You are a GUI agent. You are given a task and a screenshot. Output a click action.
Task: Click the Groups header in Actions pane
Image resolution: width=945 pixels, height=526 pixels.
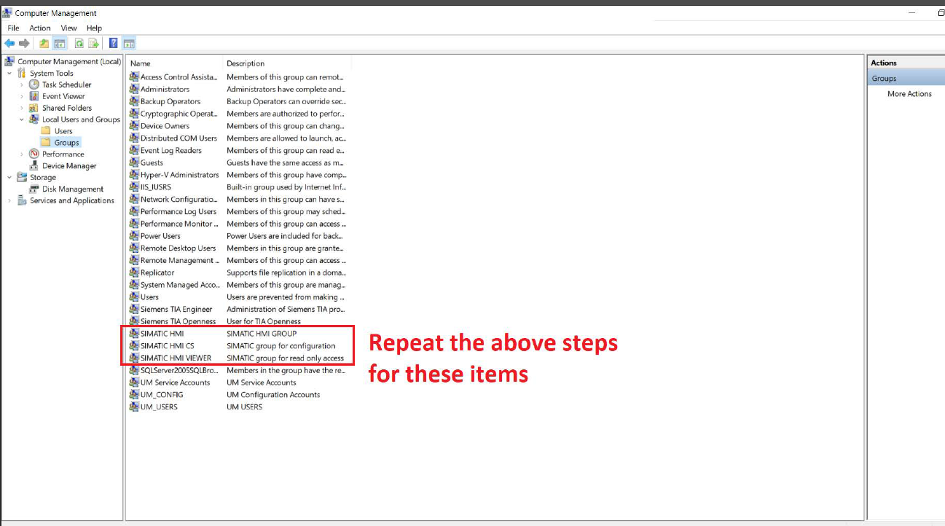(x=906, y=79)
